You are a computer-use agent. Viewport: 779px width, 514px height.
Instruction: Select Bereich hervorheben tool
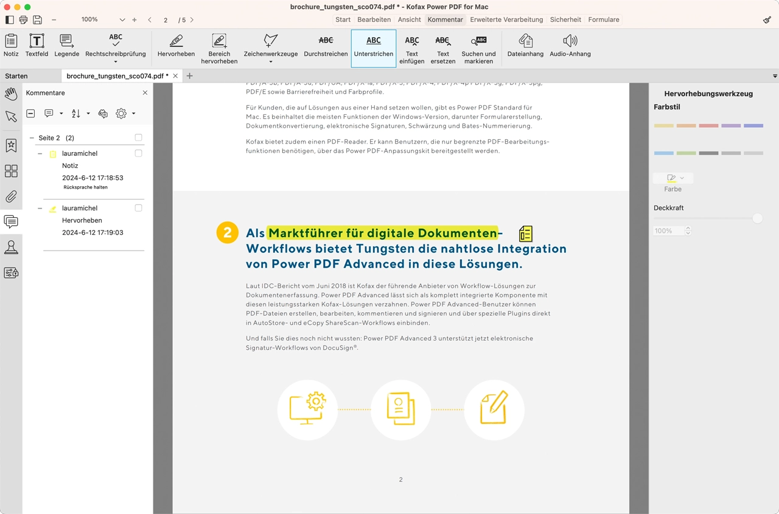(219, 49)
